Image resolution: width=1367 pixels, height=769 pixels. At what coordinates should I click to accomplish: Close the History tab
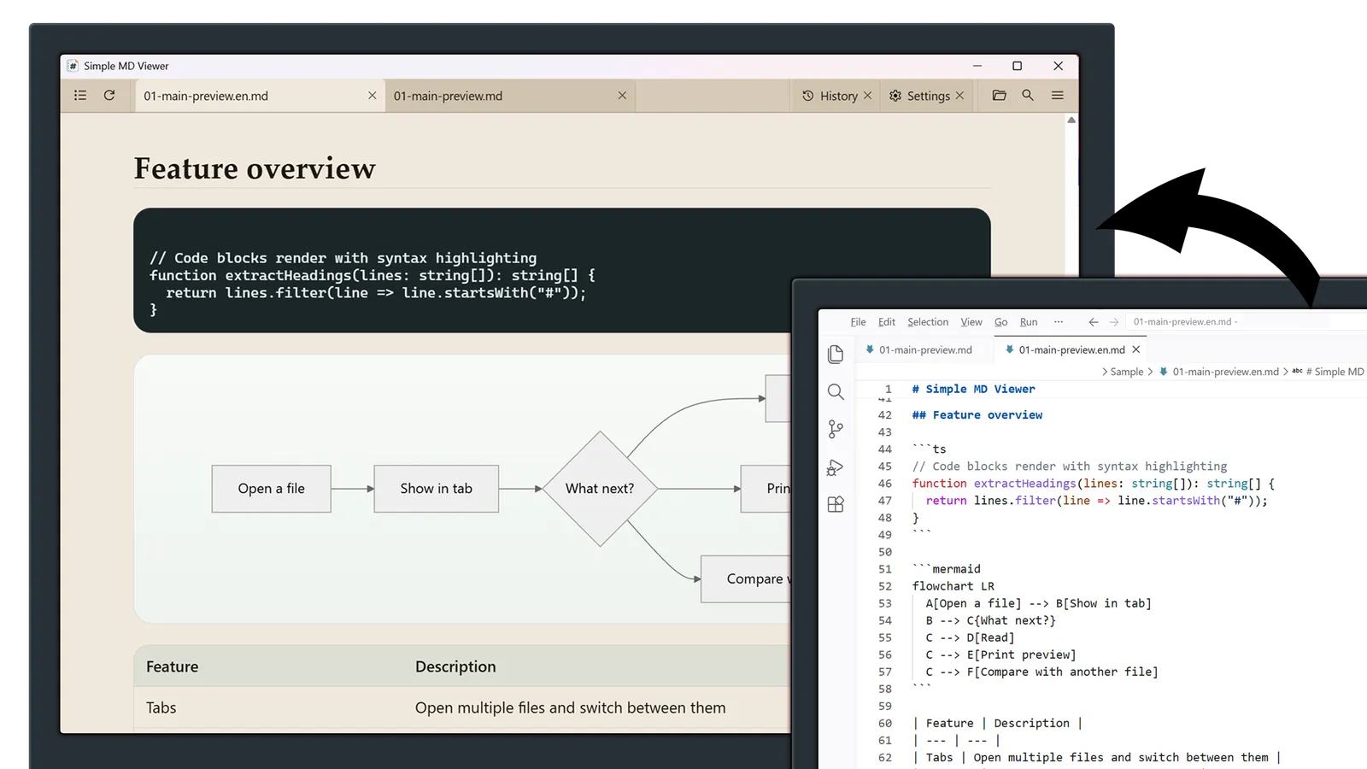click(x=867, y=96)
